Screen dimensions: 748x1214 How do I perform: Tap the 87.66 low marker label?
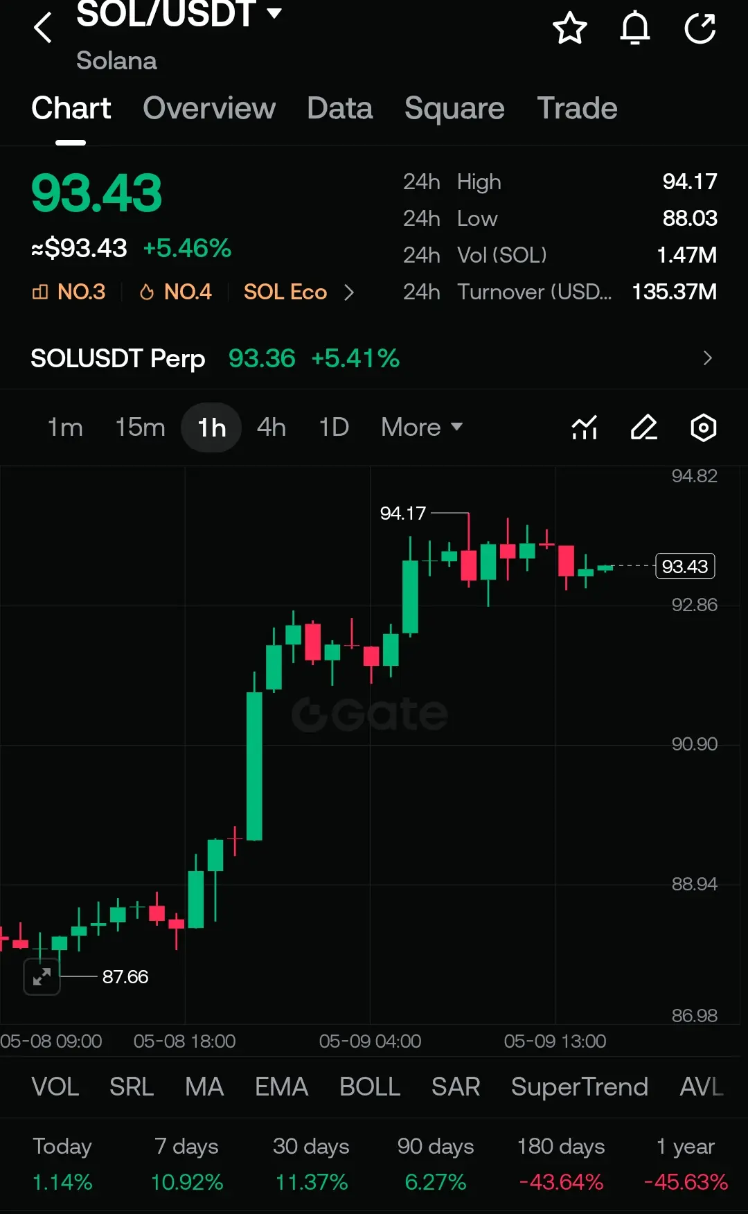125,976
